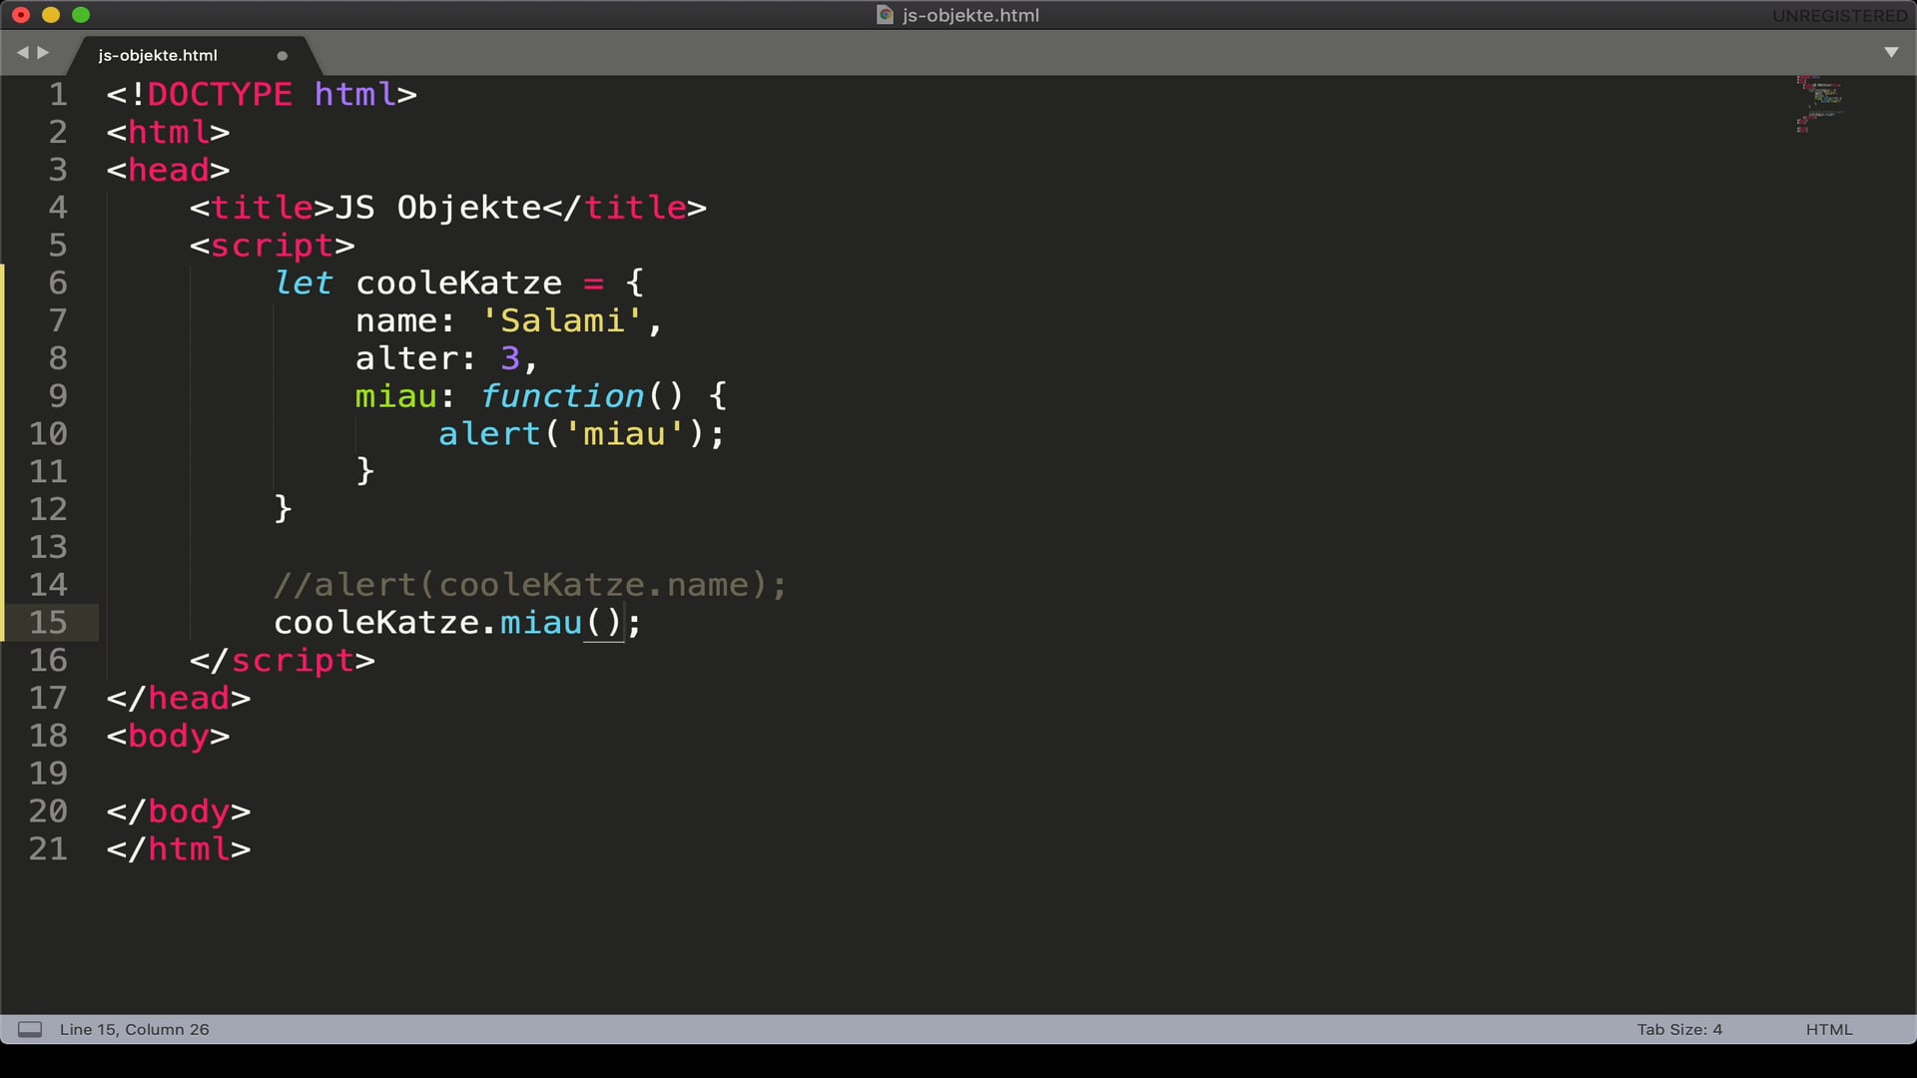1917x1078 pixels.
Task: Click the yellow minimize traffic light button
Action: tap(49, 15)
